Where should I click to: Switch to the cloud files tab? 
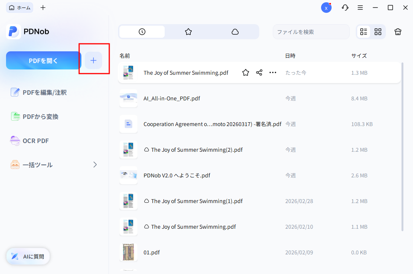[x=235, y=32]
